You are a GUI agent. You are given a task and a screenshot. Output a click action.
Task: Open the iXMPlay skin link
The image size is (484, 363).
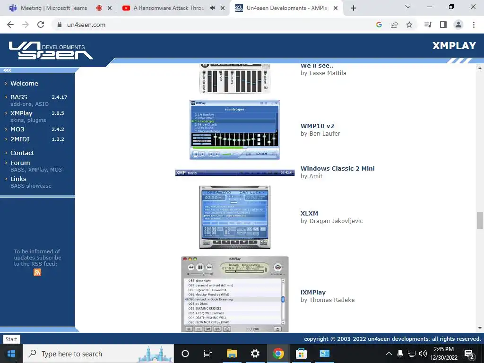pyautogui.click(x=313, y=292)
